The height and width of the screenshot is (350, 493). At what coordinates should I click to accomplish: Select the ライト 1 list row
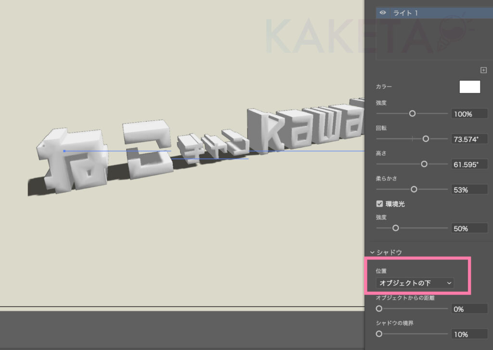click(435, 13)
